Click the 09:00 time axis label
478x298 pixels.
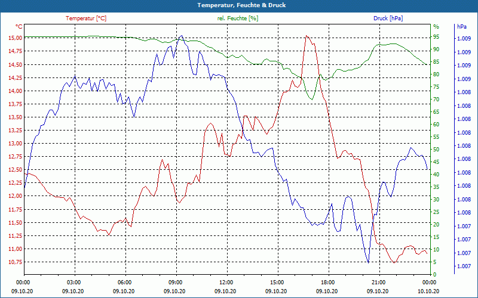[175, 282]
